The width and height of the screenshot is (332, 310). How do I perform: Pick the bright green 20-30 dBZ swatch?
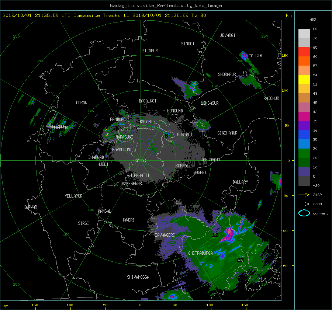click(x=304, y=153)
